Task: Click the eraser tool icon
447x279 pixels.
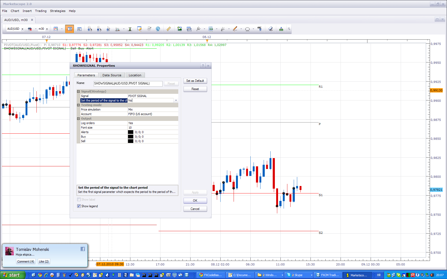Action: (x=270, y=29)
